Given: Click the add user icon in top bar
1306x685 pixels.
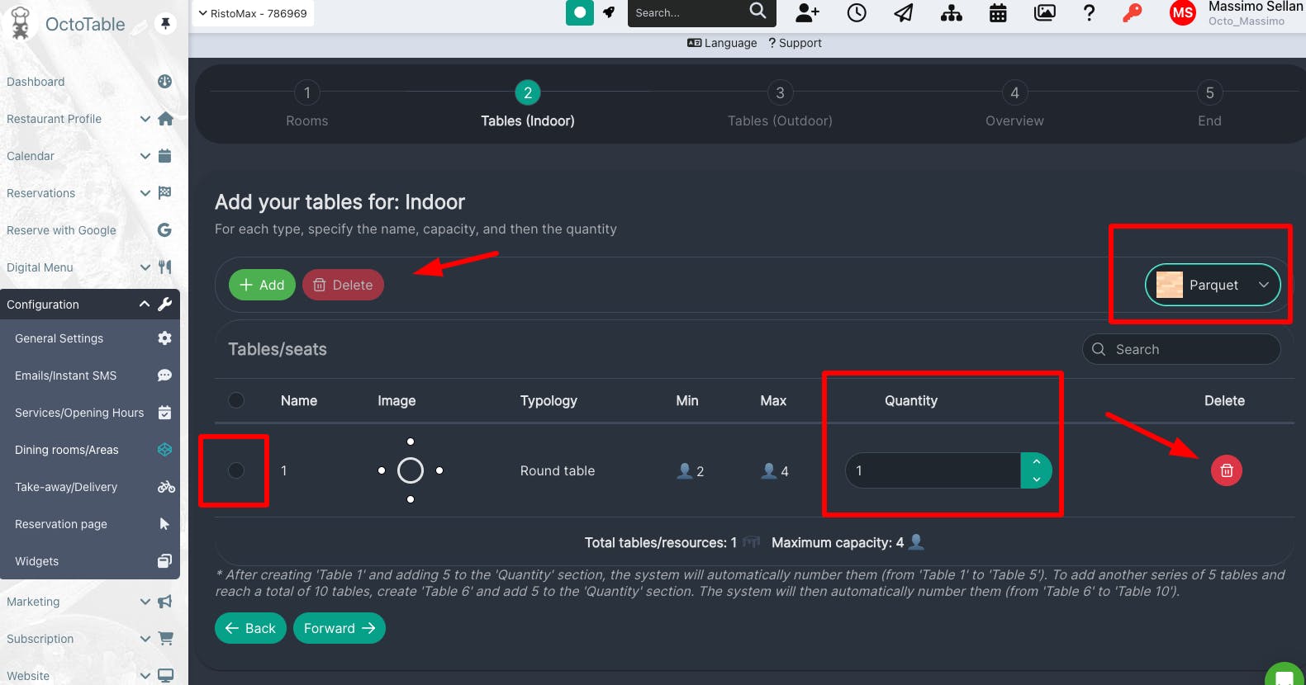Looking at the screenshot, I should tap(807, 12).
